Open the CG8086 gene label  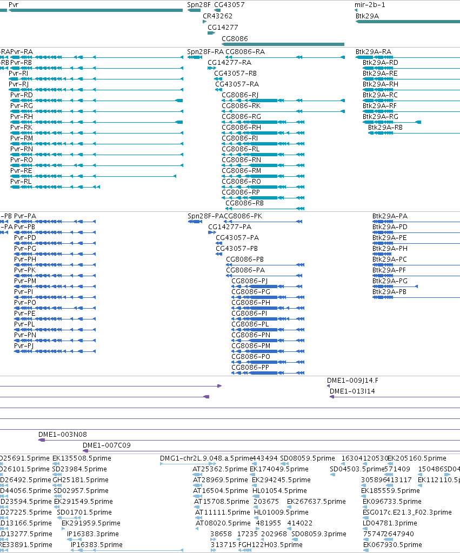pyautogui.click(x=235, y=39)
